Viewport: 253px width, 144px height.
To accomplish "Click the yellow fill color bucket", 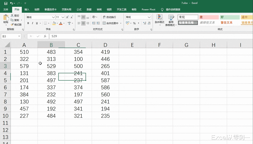I will click(x=54, y=23).
